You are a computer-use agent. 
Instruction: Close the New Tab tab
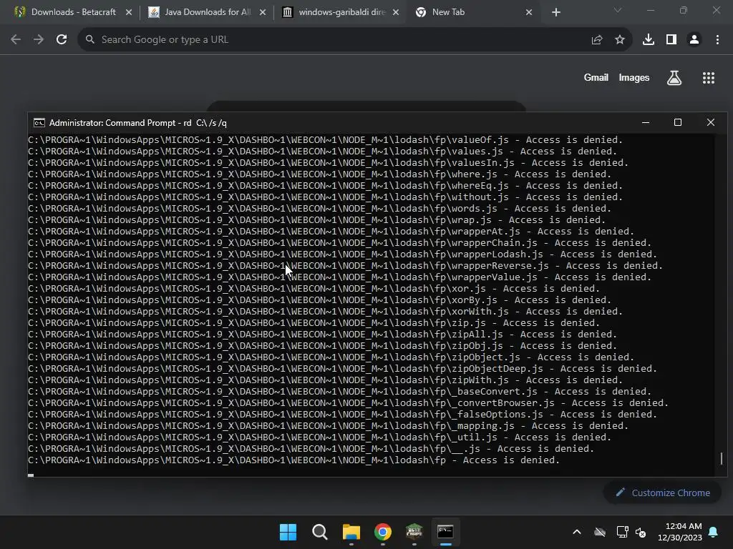click(529, 13)
